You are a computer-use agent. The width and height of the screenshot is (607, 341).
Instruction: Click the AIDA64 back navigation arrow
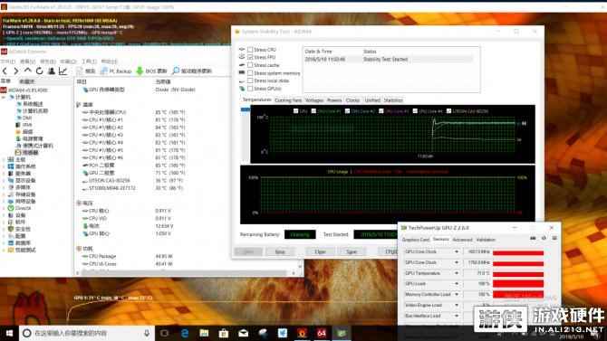click(x=5, y=71)
